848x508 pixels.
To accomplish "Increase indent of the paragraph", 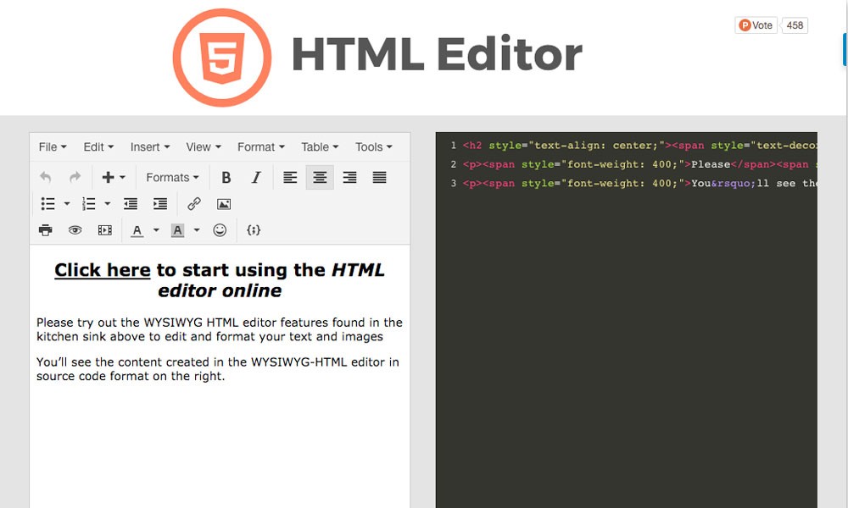I will 160,204.
